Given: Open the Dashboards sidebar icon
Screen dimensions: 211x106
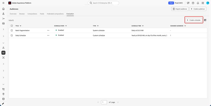Looking at the screenshot, I should tap(3, 24).
